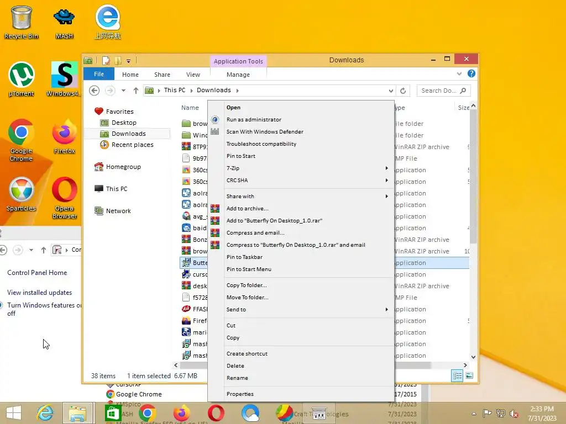
Task: Click the Windows Start button
Action: pyautogui.click(x=14, y=413)
